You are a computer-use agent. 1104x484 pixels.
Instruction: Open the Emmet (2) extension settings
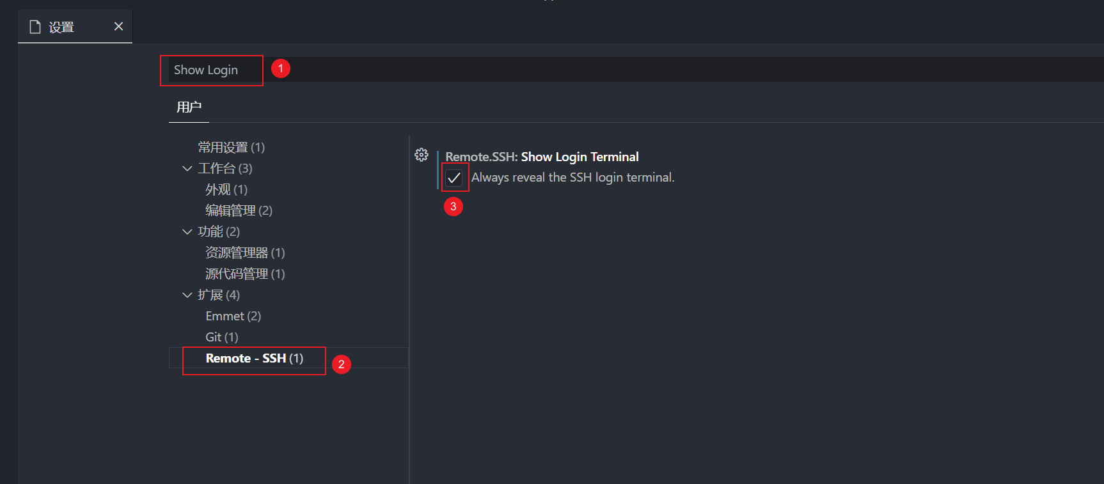233,316
